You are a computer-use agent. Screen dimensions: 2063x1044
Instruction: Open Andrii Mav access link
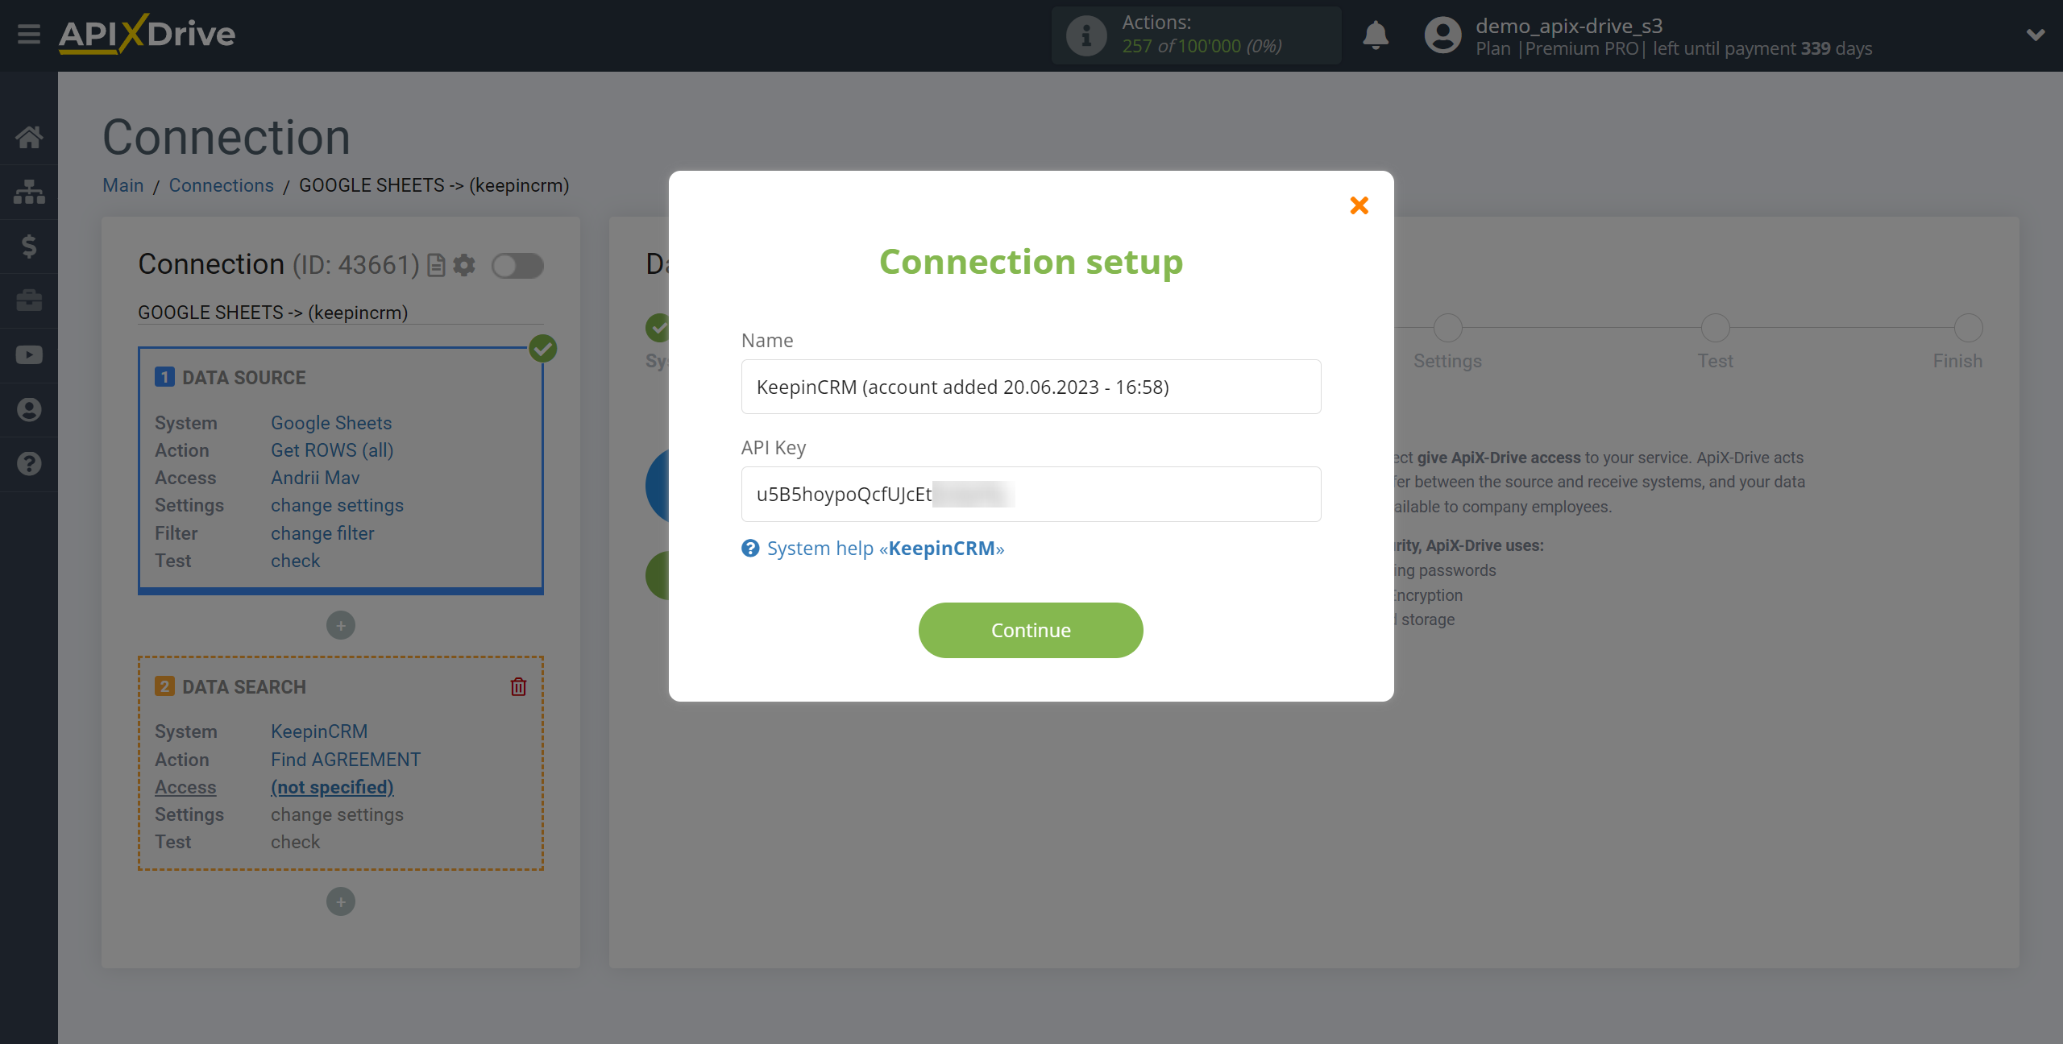point(315,478)
